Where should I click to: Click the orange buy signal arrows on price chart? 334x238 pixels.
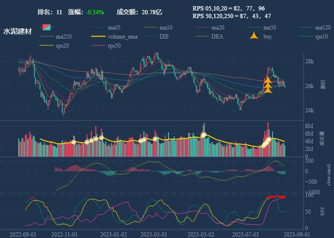(268, 85)
